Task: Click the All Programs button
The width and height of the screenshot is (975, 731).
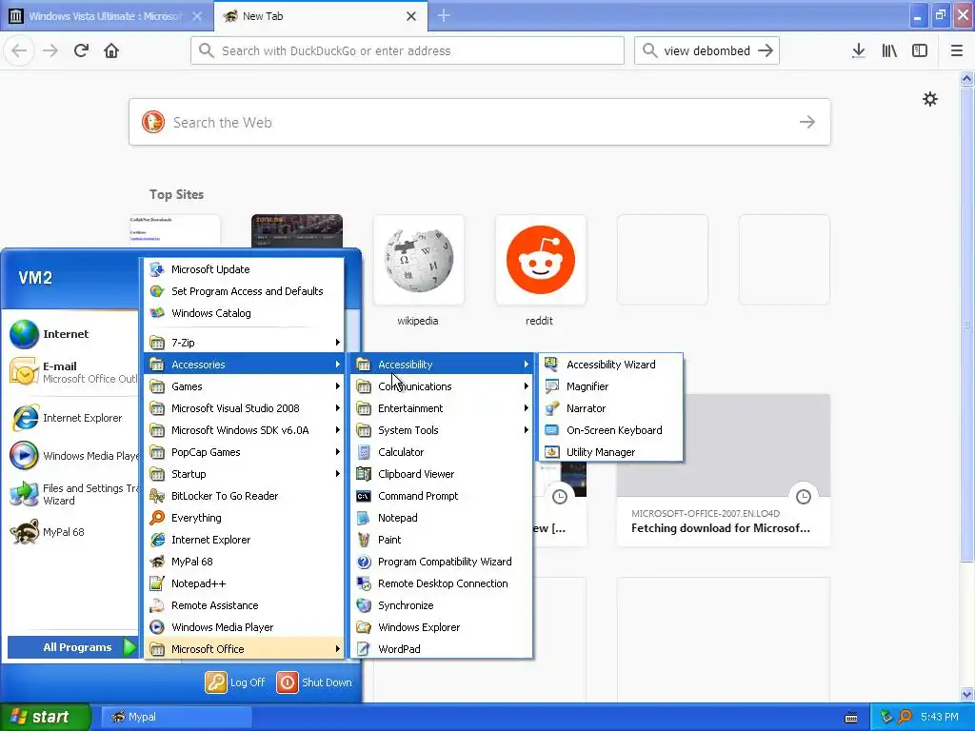Action: 72,647
